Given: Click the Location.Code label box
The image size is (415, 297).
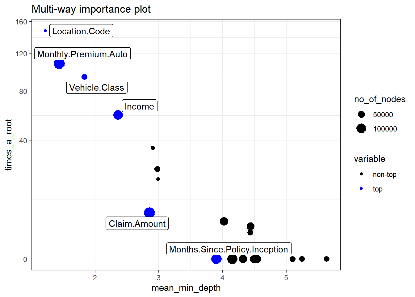Looking at the screenshot, I should 81,31.
